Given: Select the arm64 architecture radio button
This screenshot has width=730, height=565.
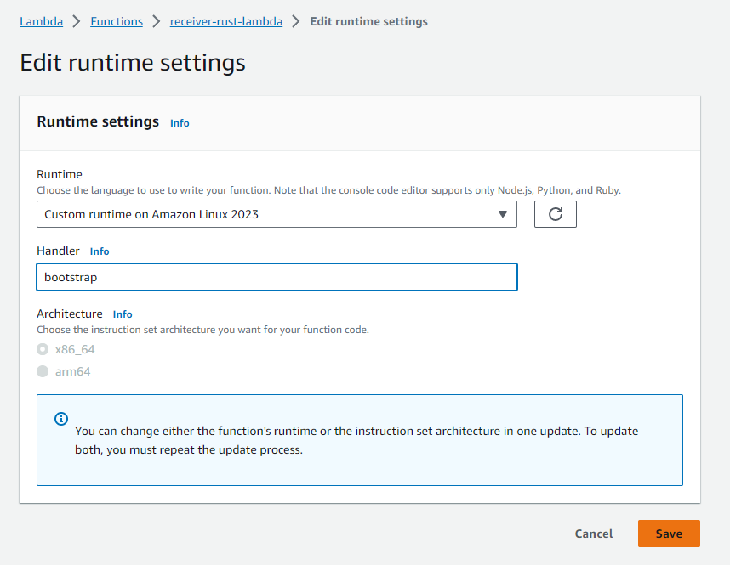Looking at the screenshot, I should (43, 371).
